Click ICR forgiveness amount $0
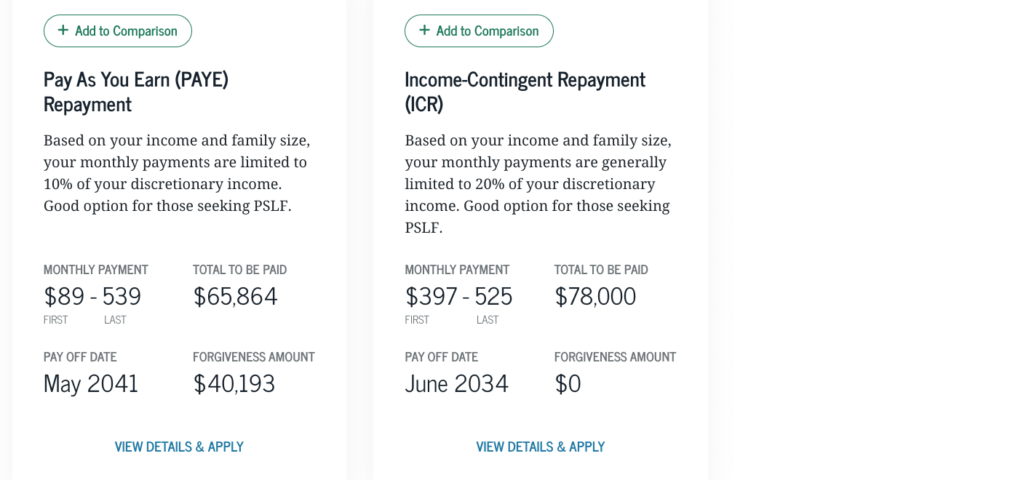 coord(568,384)
